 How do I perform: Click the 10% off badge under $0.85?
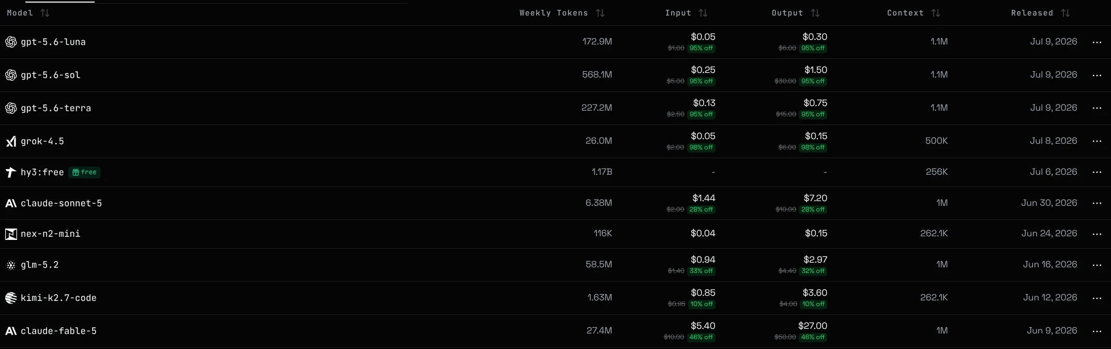pos(702,304)
